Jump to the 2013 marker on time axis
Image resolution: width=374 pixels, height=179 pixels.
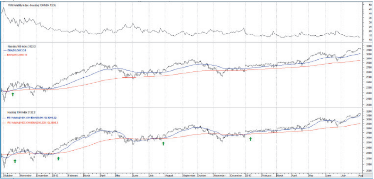point(249,176)
